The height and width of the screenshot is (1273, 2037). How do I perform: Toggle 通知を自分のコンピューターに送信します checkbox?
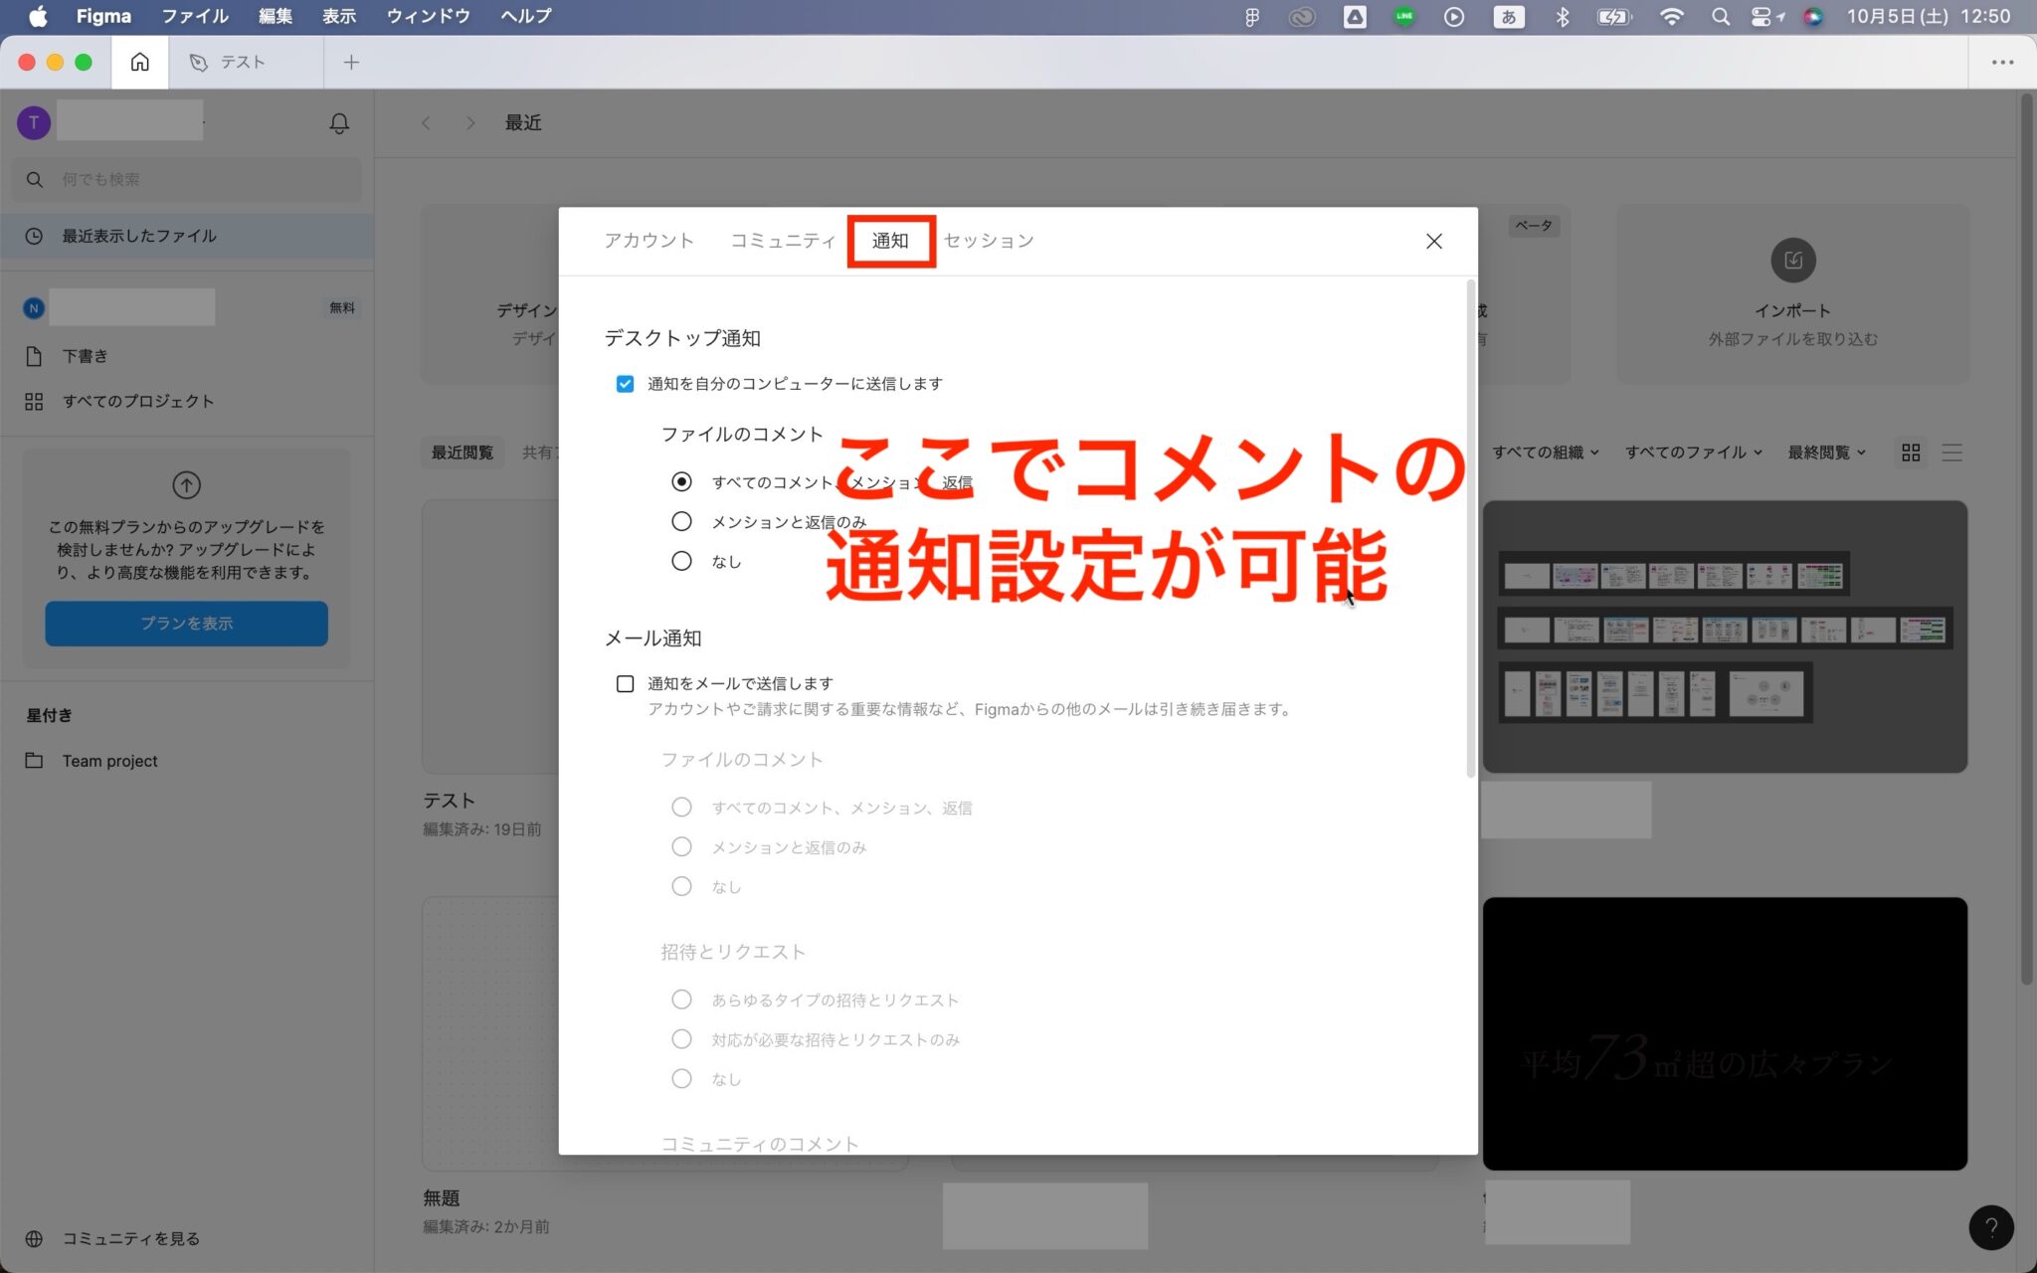point(625,384)
